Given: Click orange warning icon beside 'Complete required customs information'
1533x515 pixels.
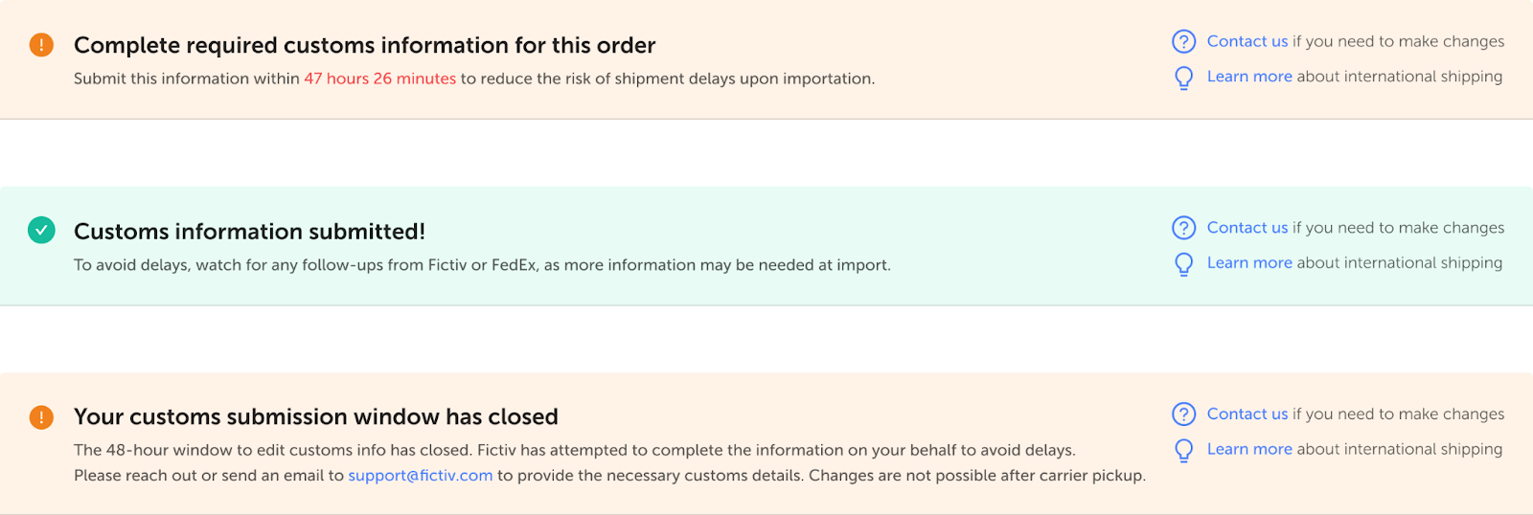Looking at the screenshot, I should pos(41,45).
